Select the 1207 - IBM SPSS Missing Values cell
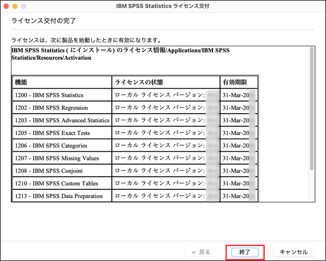Viewport: 326px width, 261px height. point(62,158)
